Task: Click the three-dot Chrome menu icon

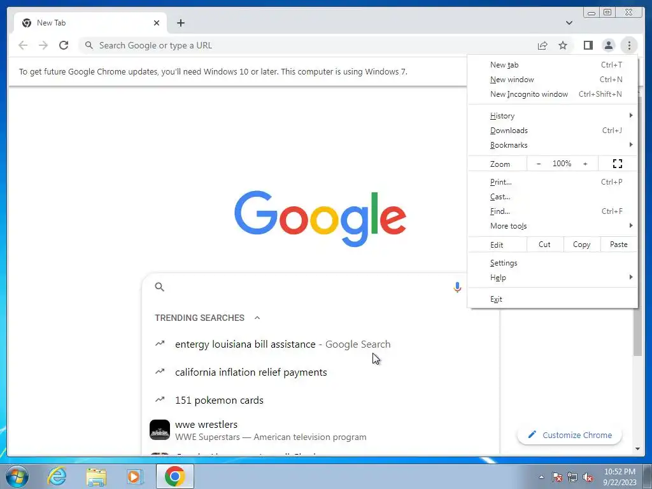Action: 629,45
